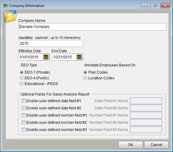Image resolution: width=173 pixels, height=152 pixels.
Task: Click the Effective Date text field
Action: pos(31,57)
